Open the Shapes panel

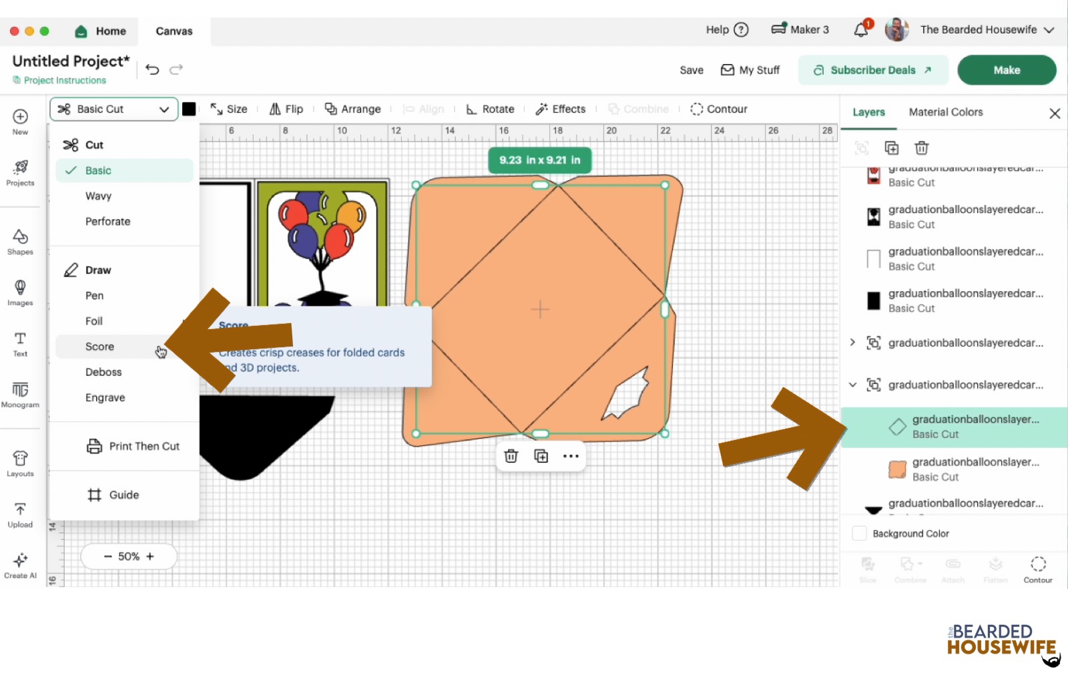[20, 242]
